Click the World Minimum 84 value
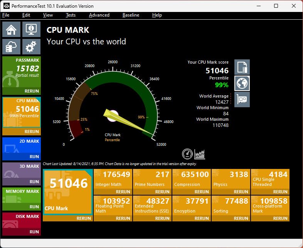Screen dimensions: 303x248 click(226, 114)
